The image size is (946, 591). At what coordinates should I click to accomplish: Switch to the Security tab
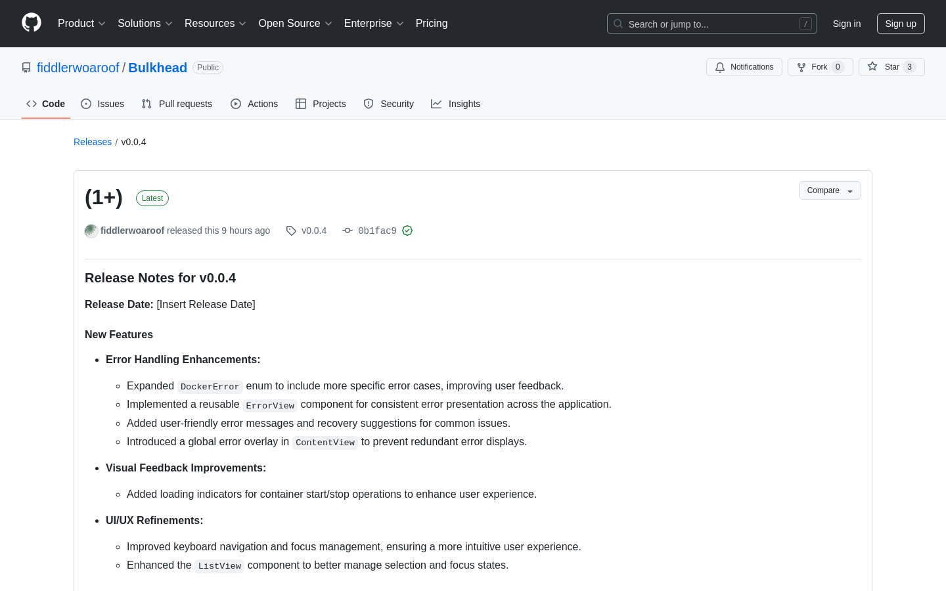pyautogui.click(x=389, y=104)
